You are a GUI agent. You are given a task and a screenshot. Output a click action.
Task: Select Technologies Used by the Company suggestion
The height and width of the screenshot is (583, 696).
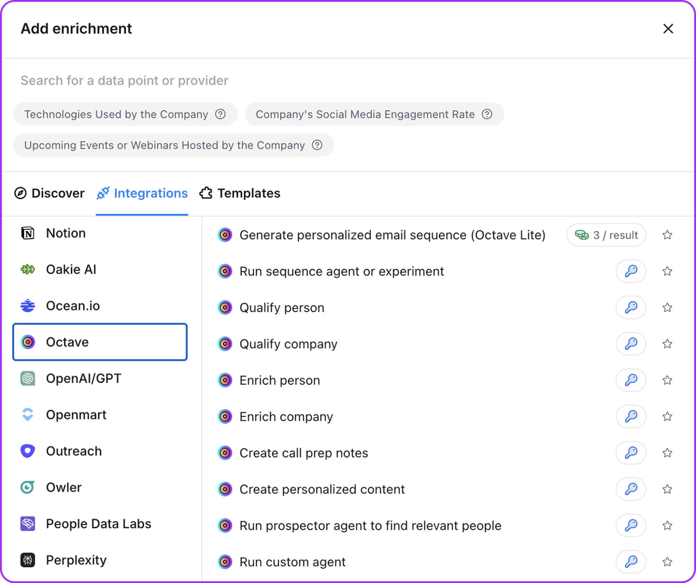[125, 114]
